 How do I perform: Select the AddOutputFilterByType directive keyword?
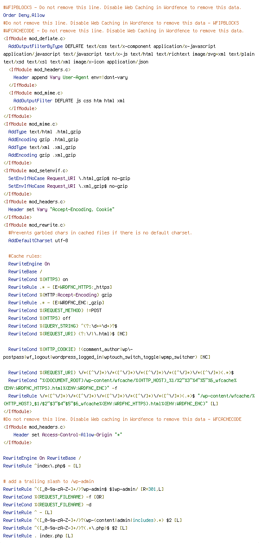[x=35, y=46]
